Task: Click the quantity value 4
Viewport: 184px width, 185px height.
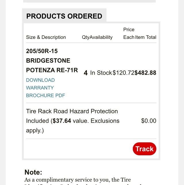Action: pyautogui.click(x=86, y=73)
